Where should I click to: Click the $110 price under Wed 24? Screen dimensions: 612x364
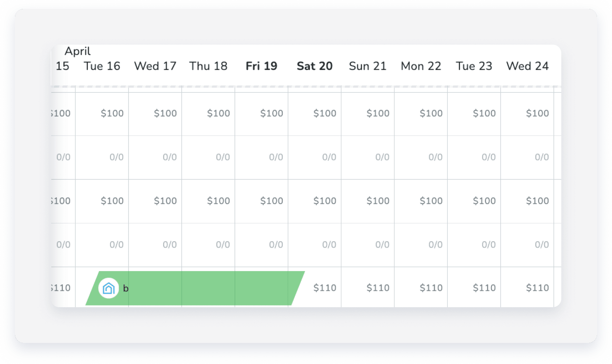tap(537, 288)
